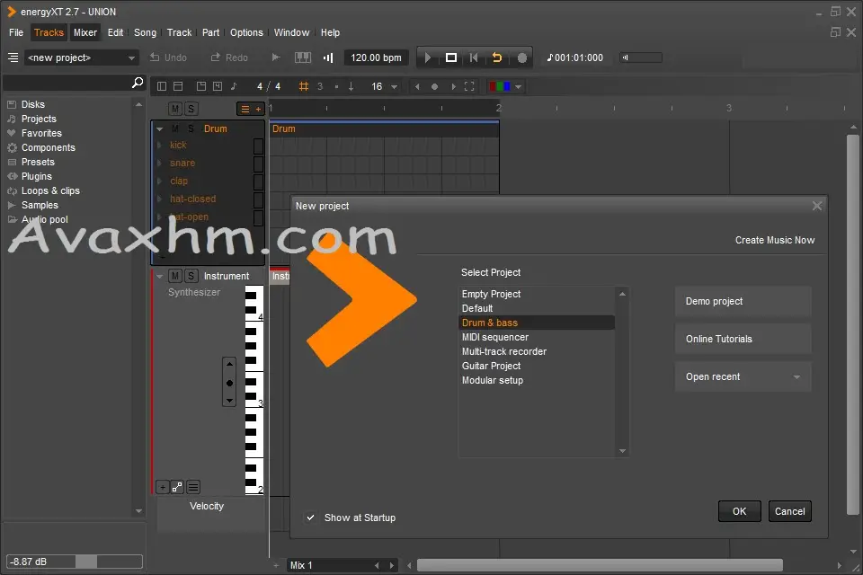Mute the Instrument track
Viewport: 863px width, 575px height.
click(x=175, y=276)
